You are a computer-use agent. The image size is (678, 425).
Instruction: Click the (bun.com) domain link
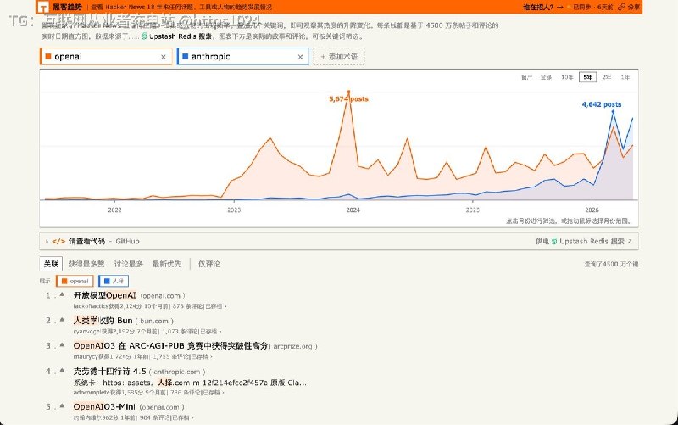154,322
